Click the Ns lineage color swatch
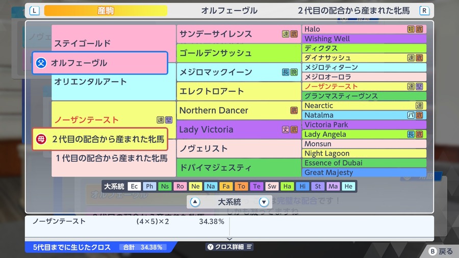Image resolution: width=459 pixels, height=258 pixels. [x=165, y=186]
